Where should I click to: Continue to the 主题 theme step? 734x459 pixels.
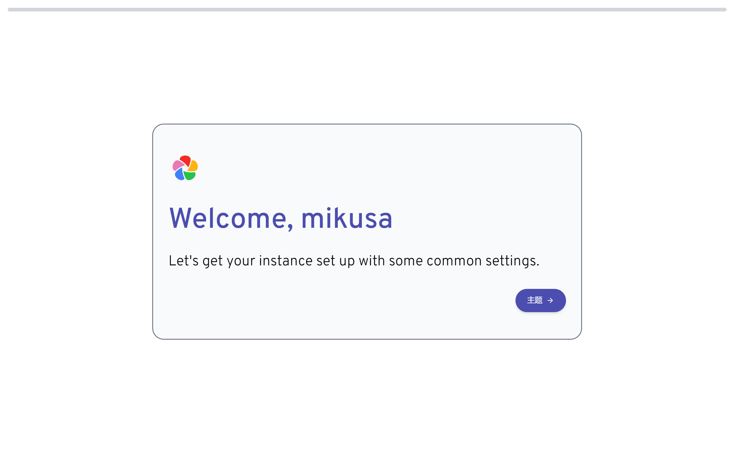pyautogui.click(x=540, y=300)
